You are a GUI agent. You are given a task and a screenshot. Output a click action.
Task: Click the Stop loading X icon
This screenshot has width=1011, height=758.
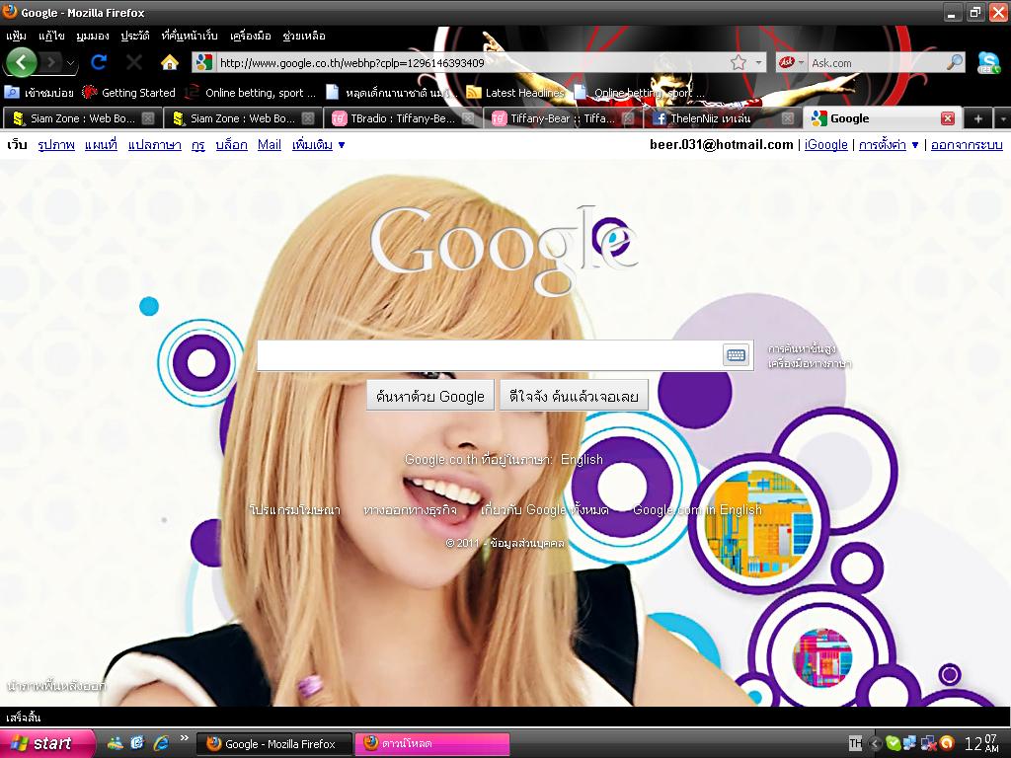point(134,62)
